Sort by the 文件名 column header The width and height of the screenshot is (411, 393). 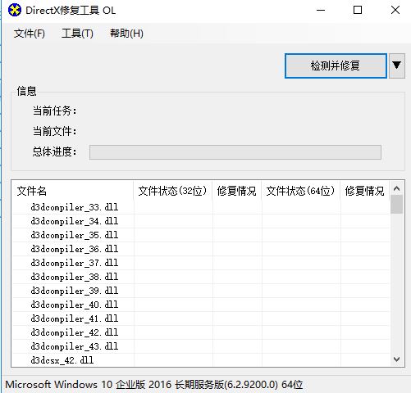click(73, 191)
